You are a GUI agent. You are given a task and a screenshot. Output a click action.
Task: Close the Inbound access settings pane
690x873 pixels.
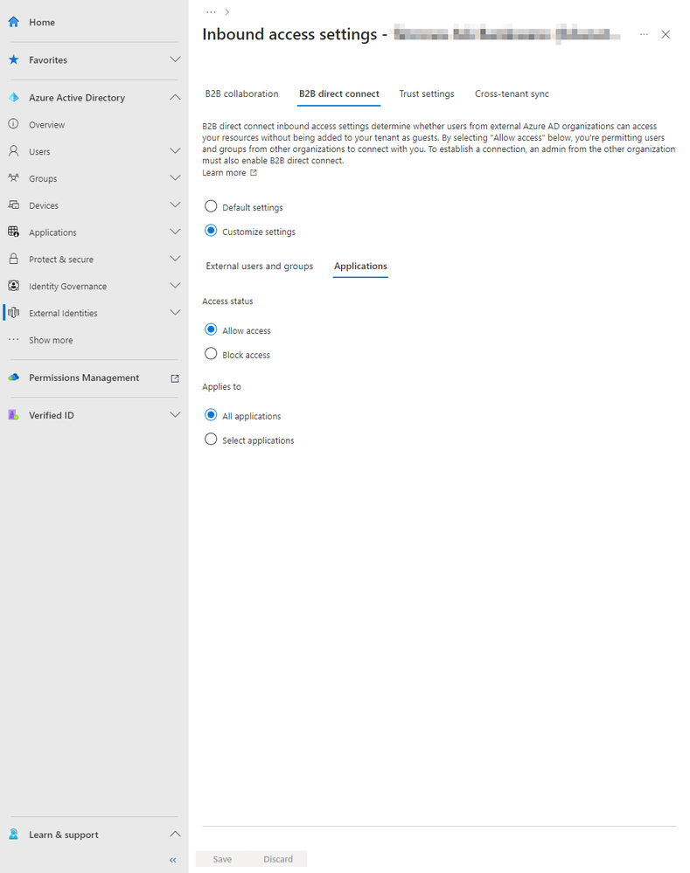click(x=666, y=35)
